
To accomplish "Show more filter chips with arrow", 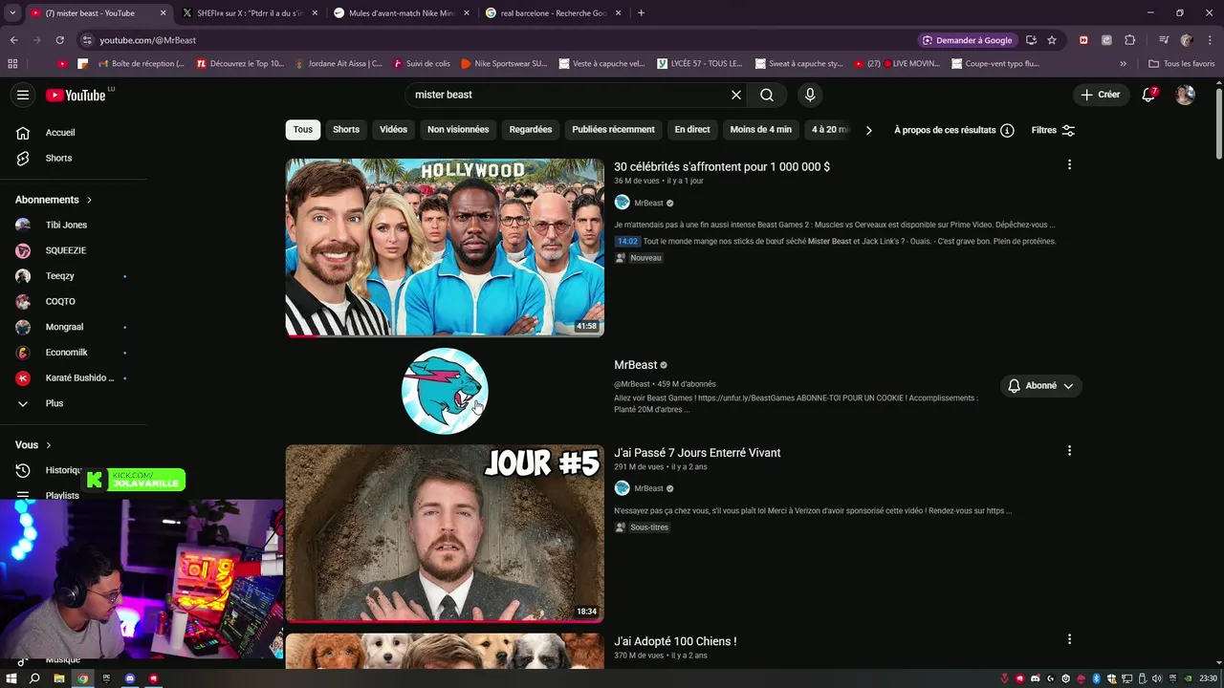I will (868, 130).
